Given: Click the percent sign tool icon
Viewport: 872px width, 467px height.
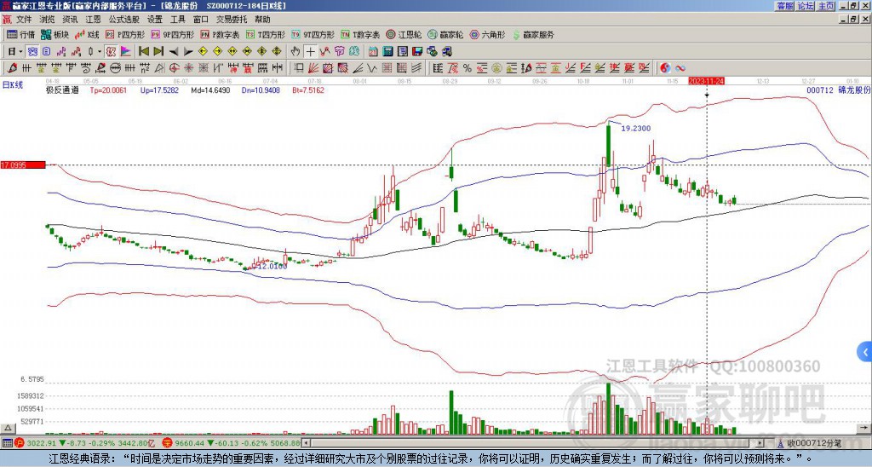Looking at the screenshot, I should click(x=468, y=68).
